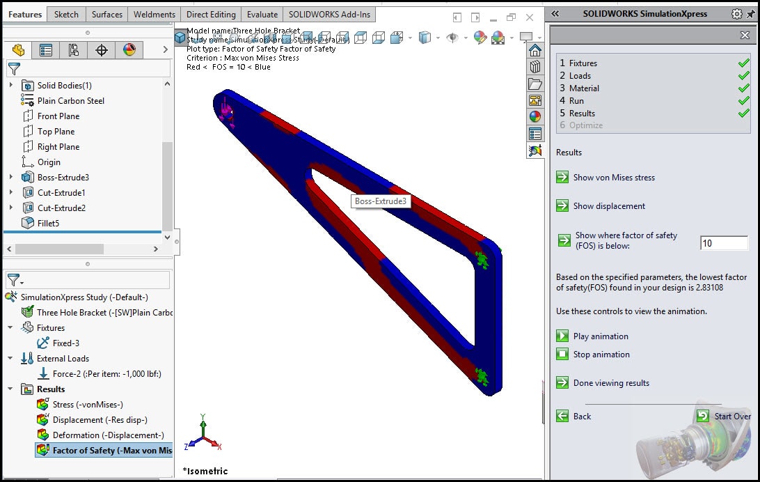Open the SimulationXpress task pane icon

tap(535, 151)
